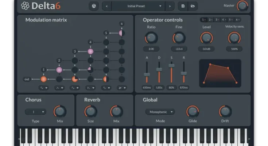
Task: Click half-pink node modulating operator 5 from 6
Action: 121,33
